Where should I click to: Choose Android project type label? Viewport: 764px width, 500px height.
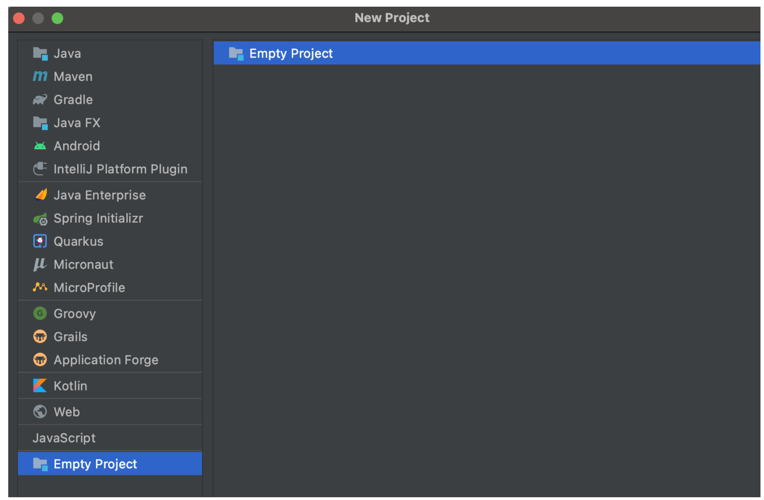click(x=77, y=146)
